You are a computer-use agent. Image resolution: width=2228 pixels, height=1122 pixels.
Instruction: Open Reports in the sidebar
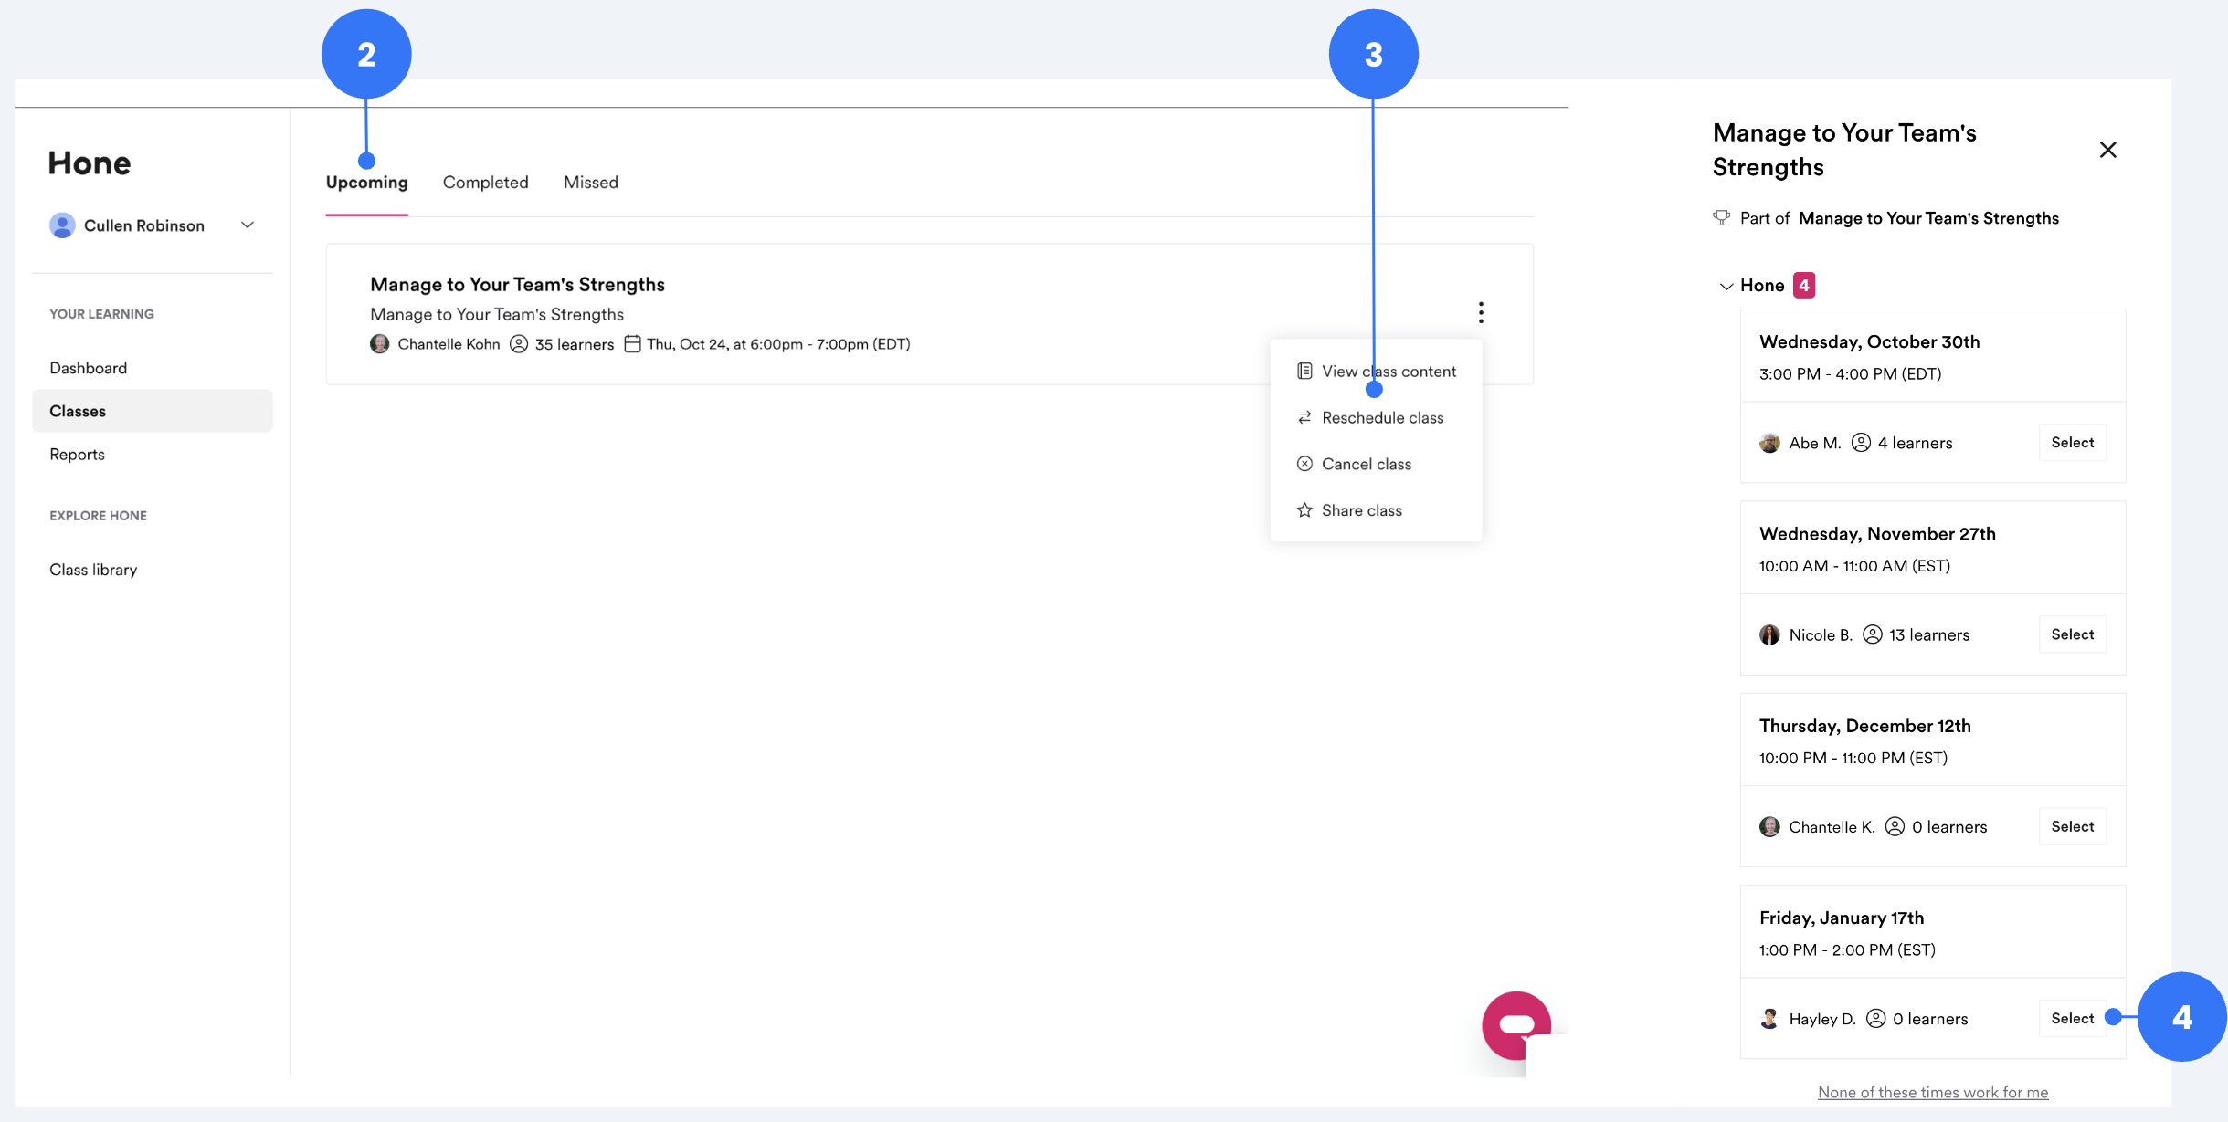click(x=78, y=455)
